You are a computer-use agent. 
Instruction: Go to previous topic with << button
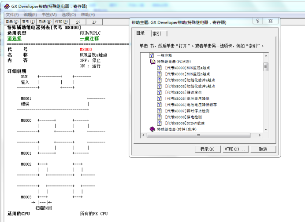(x=78, y=22)
